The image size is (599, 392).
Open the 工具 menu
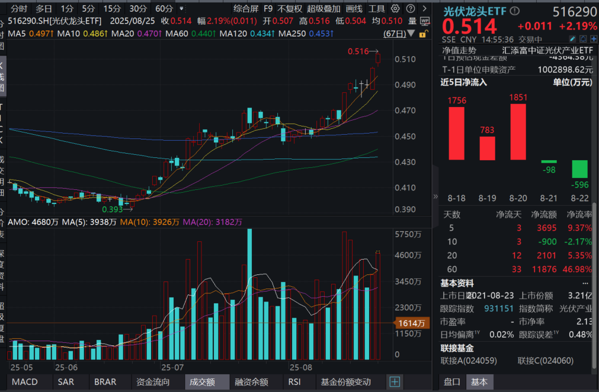click(377, 9)
